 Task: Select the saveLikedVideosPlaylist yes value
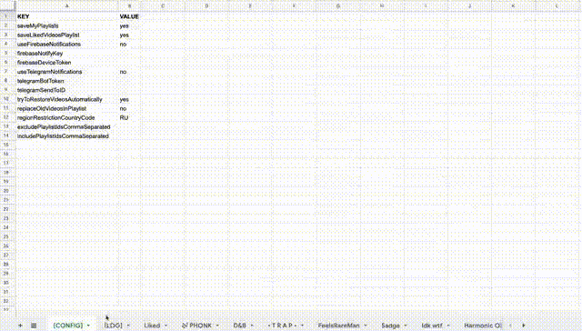pyautogui.click(x=129, y=35)
